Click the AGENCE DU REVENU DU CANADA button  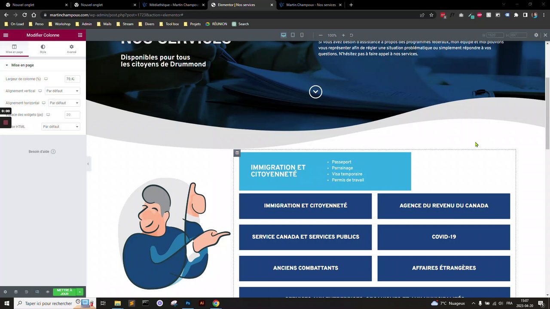click(x=444, y=206)
